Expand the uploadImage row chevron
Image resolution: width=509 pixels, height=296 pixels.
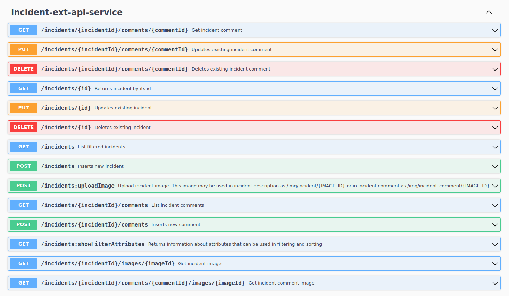coord(495,186)
